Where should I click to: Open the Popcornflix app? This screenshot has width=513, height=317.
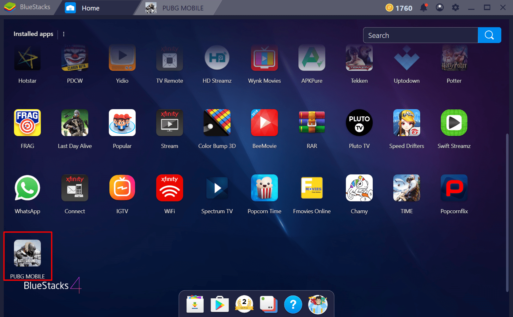[454, 188]
